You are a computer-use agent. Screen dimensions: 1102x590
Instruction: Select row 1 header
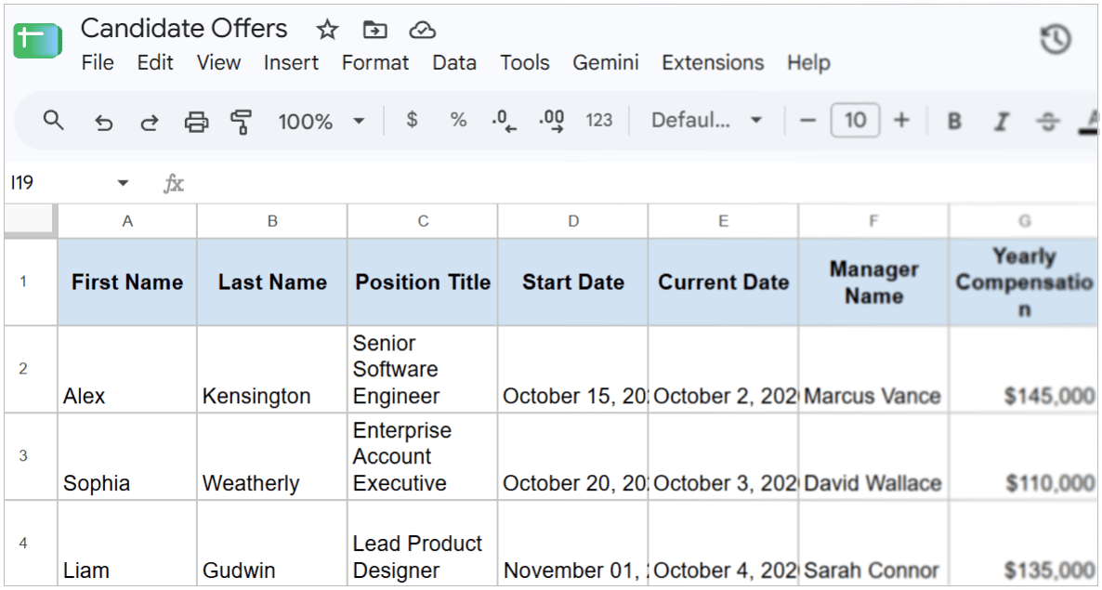point(31,282)
